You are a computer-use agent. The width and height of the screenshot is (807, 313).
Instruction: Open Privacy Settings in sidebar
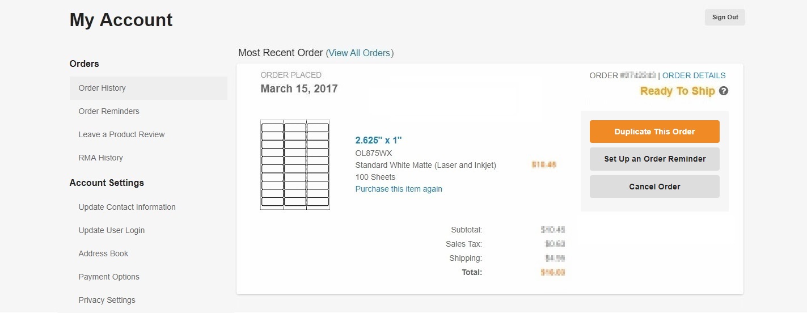[107, 300]
